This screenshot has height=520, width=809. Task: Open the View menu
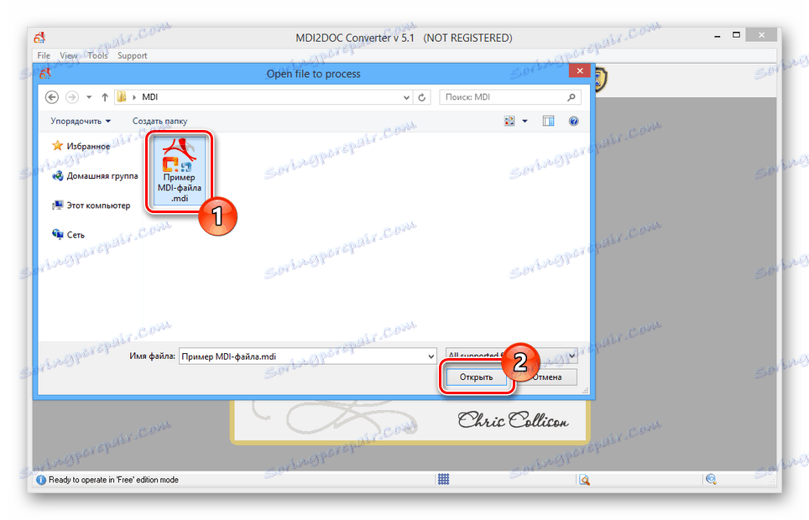click(69, 55)
